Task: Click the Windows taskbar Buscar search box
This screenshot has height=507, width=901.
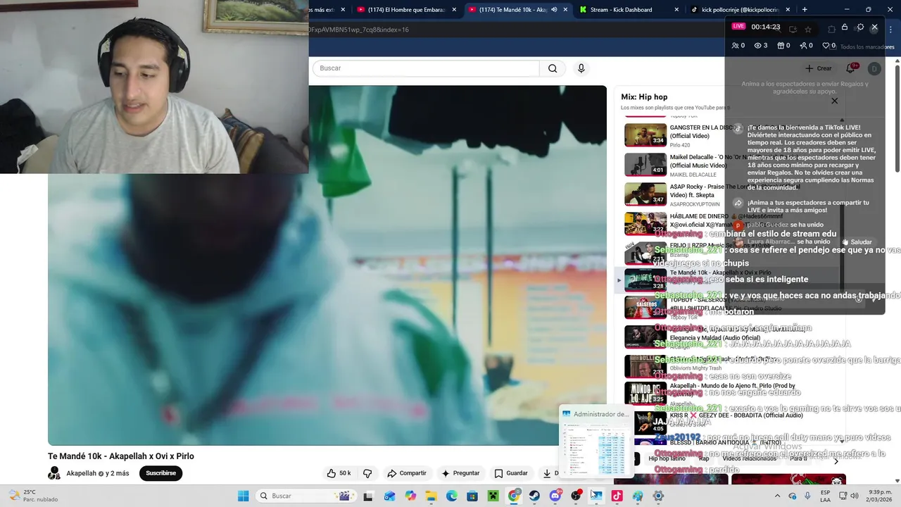Action: click(x=305, y=496)
